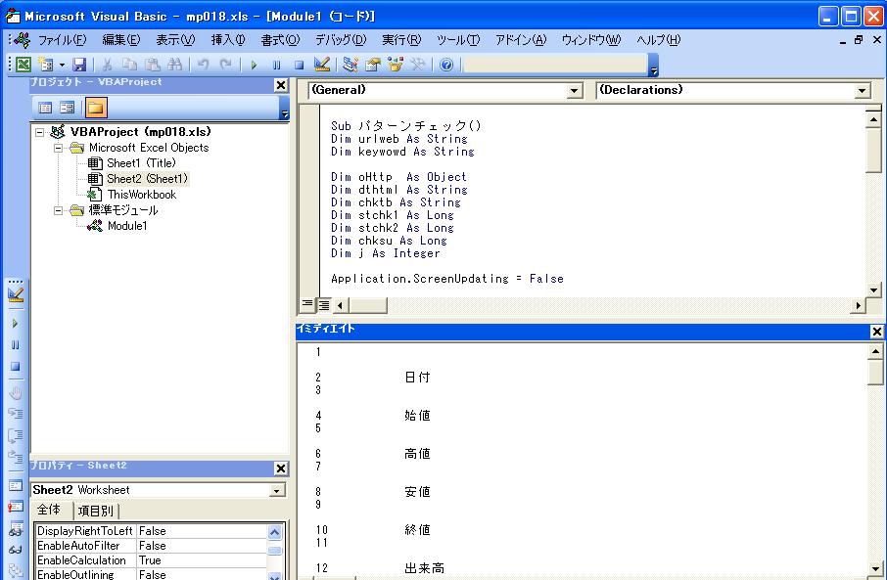Image resolution: width=887 pixels, height=580 pixels.
Task: Click the Paste clipboard icon
Action: coord(152,65)
